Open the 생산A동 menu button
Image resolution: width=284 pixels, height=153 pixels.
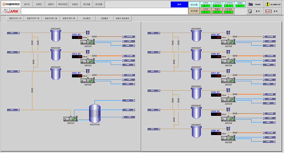87,4
